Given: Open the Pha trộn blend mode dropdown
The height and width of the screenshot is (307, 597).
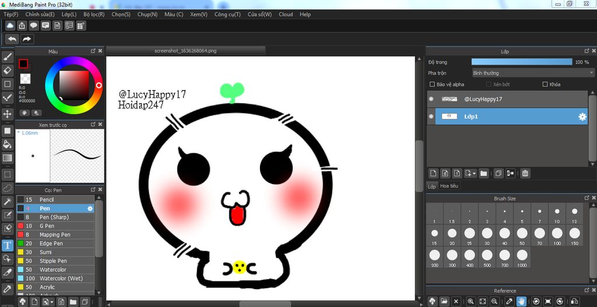Looking at the screenshot, I should pos(533,73).
